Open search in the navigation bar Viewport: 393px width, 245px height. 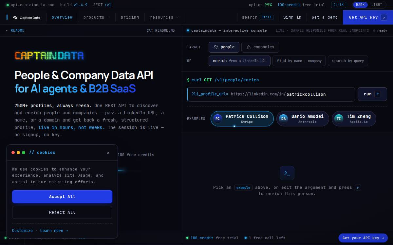257,17
